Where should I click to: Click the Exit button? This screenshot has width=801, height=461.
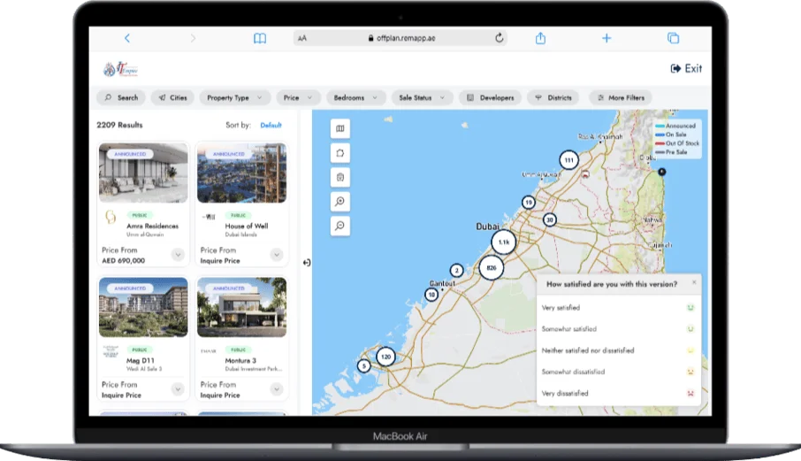click(686, 68)
